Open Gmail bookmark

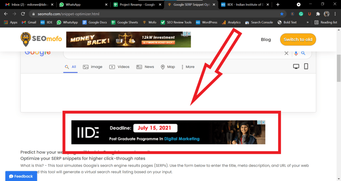tap(29, 22)
